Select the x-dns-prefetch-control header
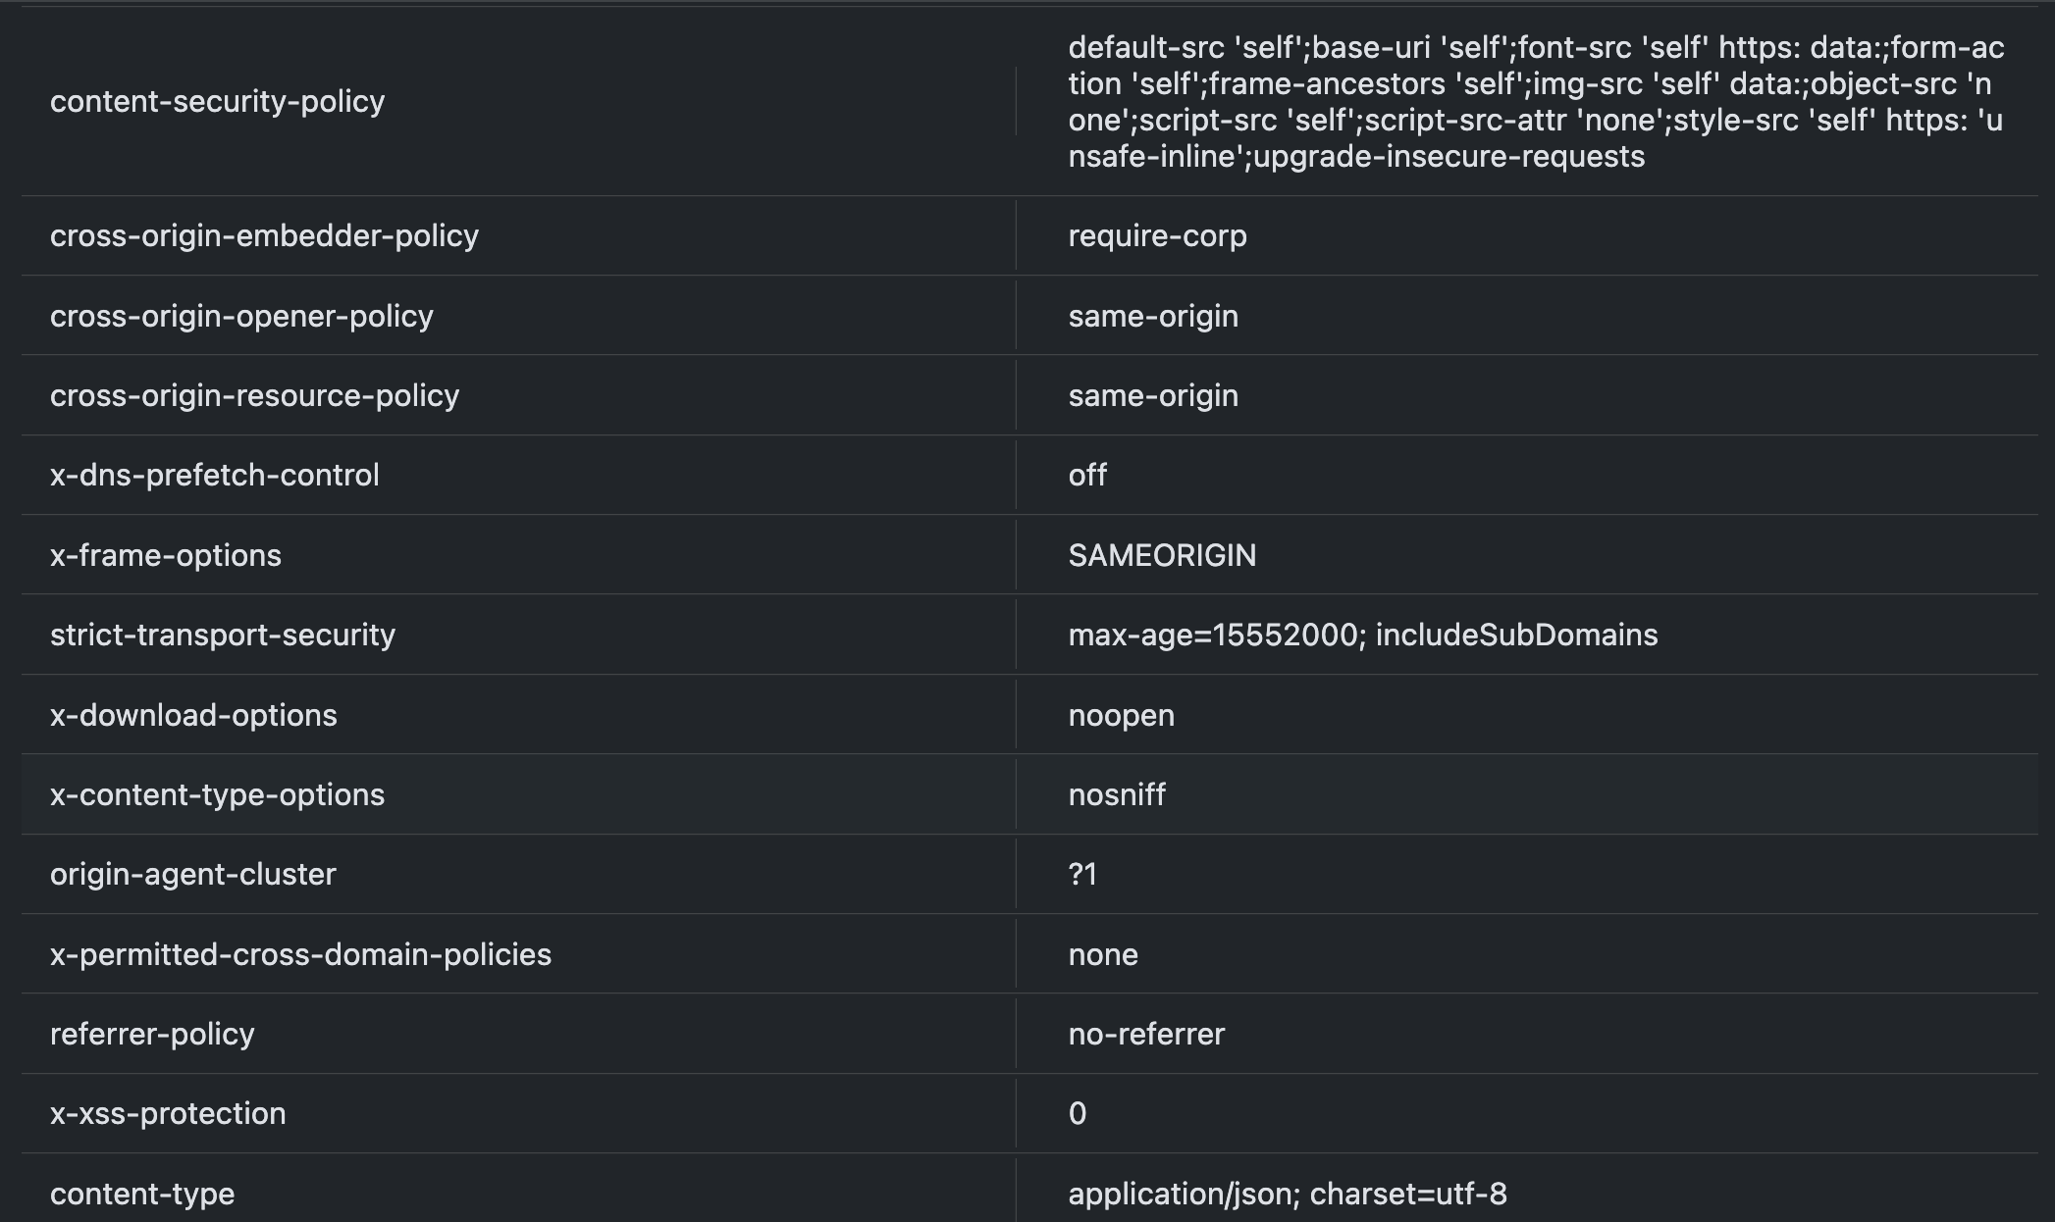Image resolution: width=2055 pixels, height=1222 pixels. pos(214,475)
